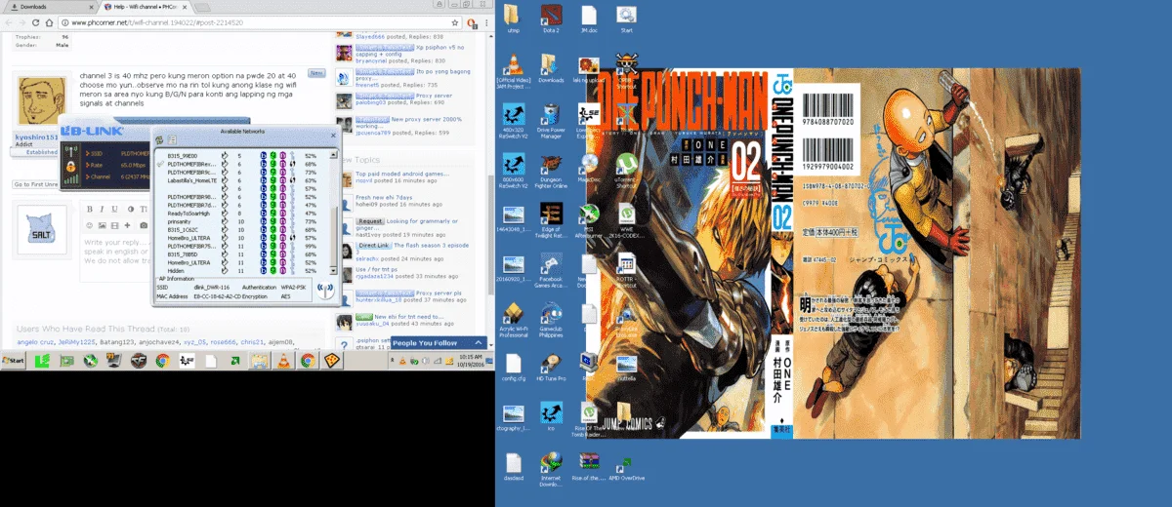Click the Go to First Unread button

[x=34, y=184]
